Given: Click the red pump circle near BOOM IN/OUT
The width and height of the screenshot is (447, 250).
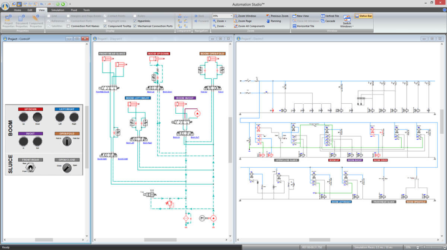Looking at the screenshot, I should pyautogui.click(x=197, y=114).
